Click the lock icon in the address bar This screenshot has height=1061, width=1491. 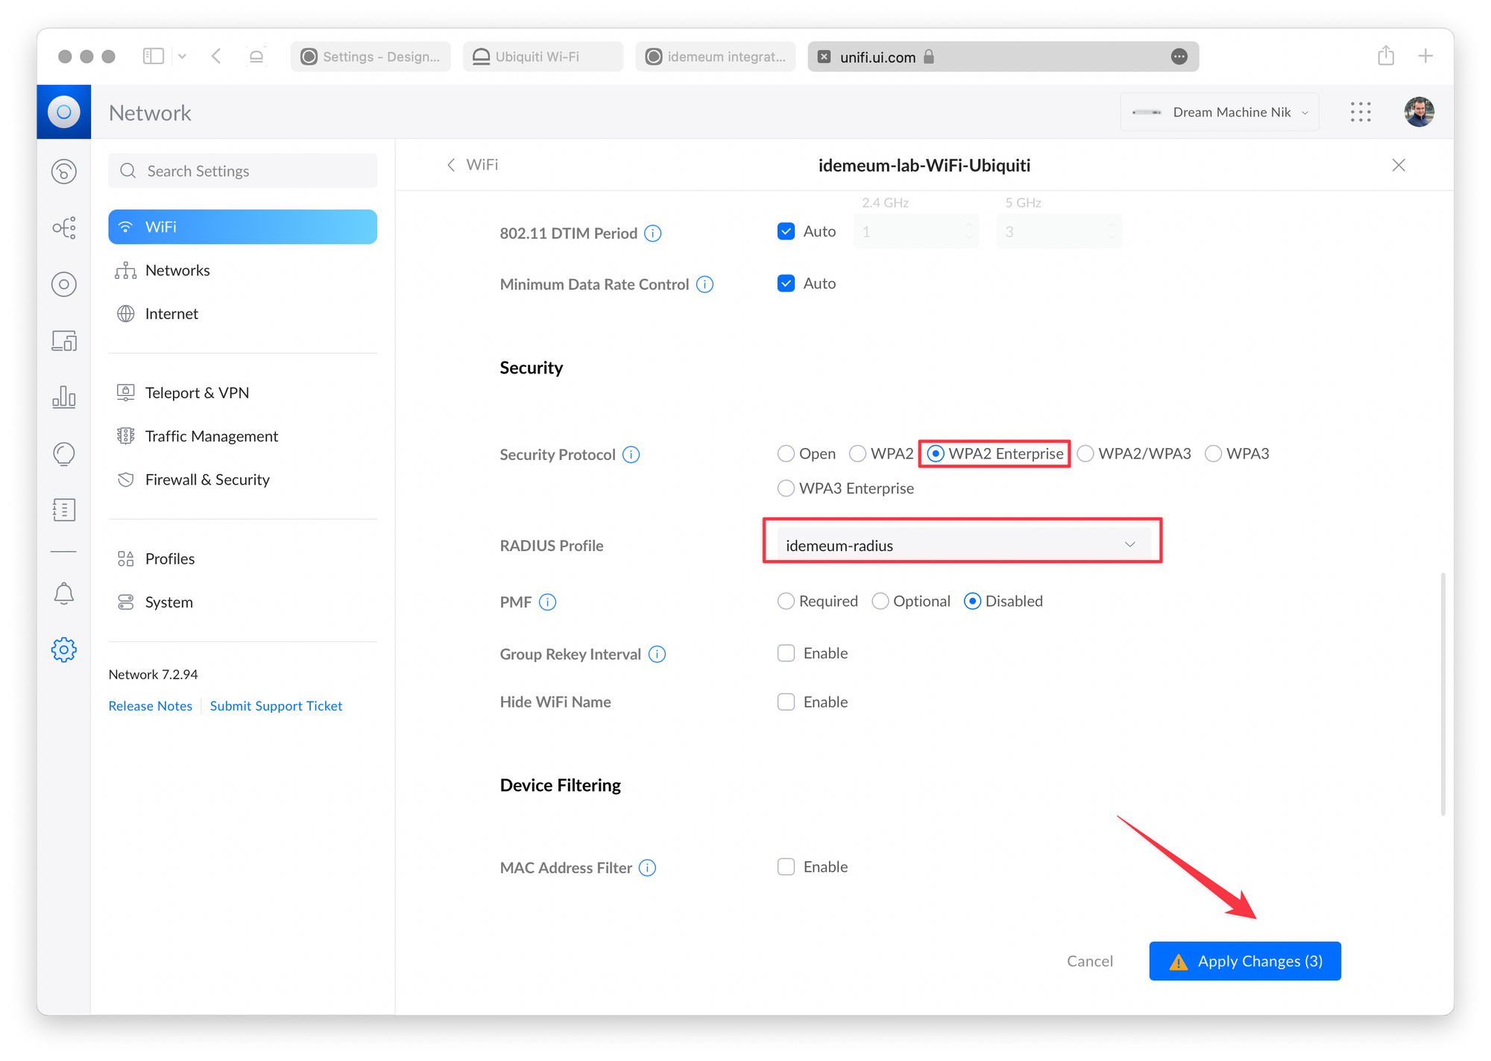(x=929, y=57)
